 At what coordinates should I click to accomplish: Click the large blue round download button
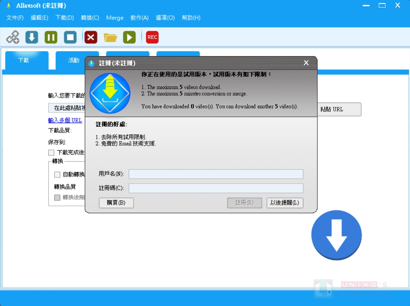[x=336, y=235]
